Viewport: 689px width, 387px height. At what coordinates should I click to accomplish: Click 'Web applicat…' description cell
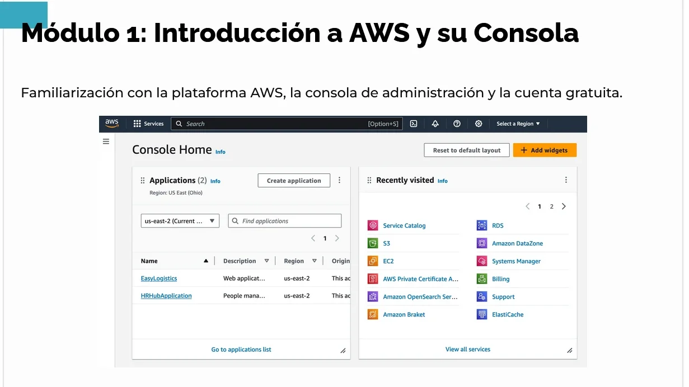tap(244, 279)
